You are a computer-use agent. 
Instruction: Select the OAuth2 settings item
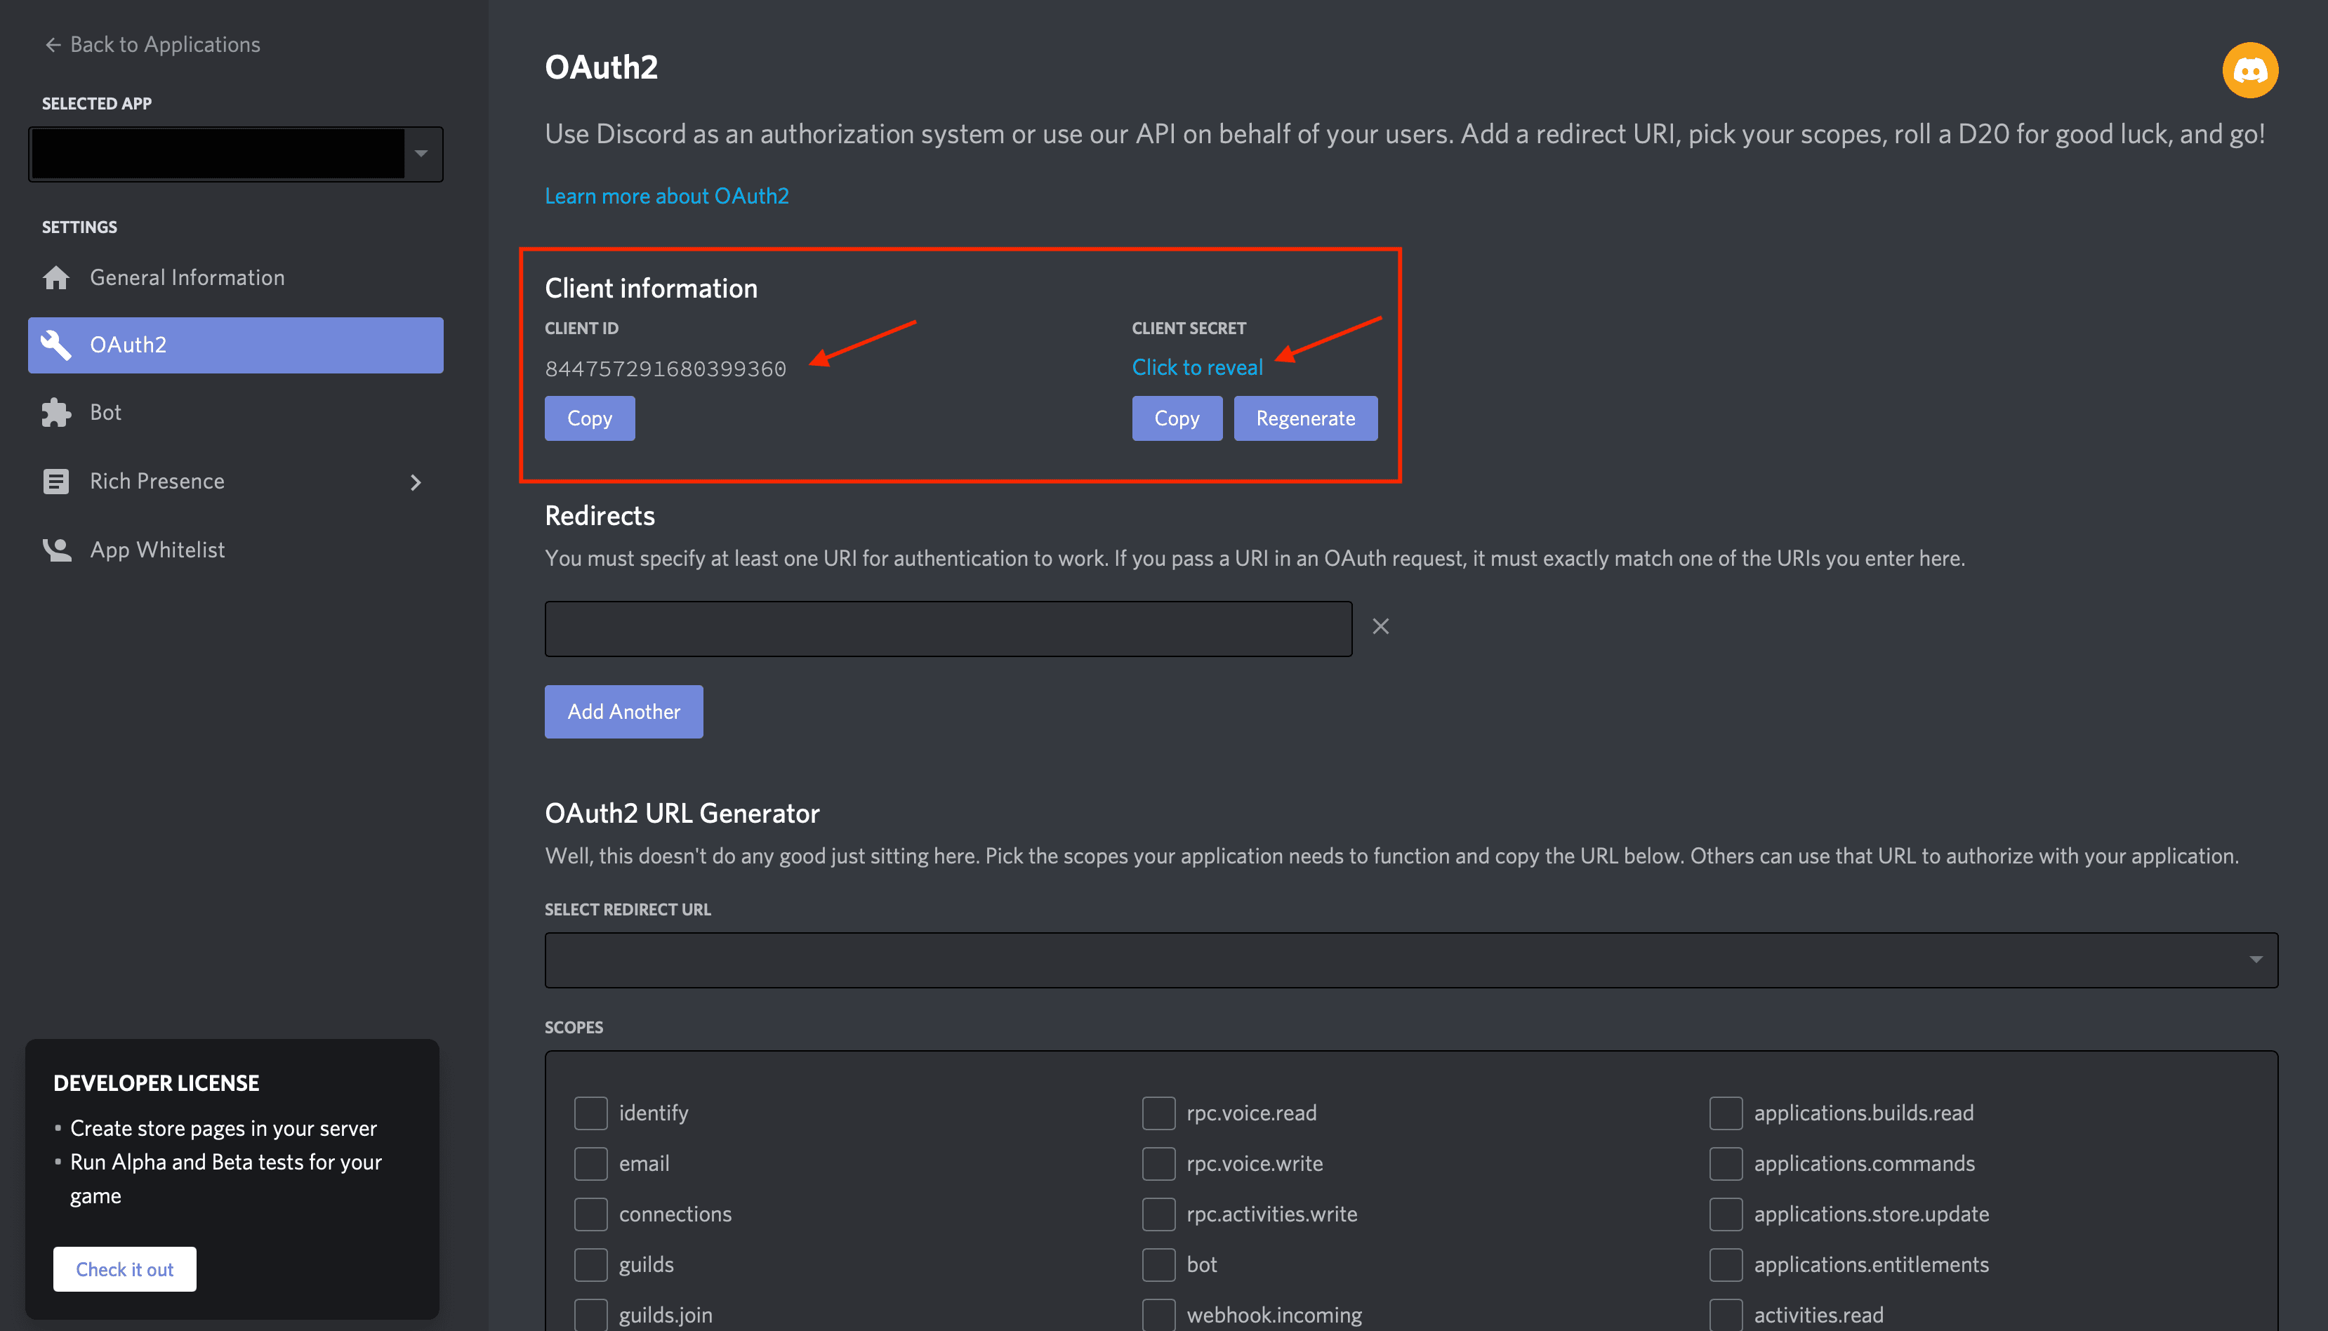click(236, 345)
